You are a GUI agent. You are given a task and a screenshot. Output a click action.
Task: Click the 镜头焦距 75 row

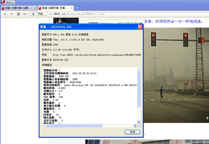pyautogui.click(x=52, y=118)
